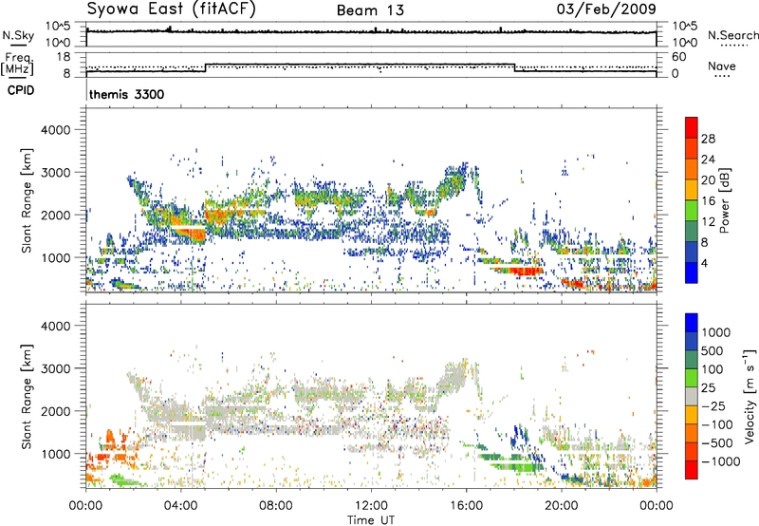The width and height of the screenshot is (759, 526).
Task: Click the grey segment of velocity color bar
Action: (692, 396)
